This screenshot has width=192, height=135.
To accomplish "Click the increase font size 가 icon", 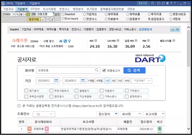I will tap(52, 19).
